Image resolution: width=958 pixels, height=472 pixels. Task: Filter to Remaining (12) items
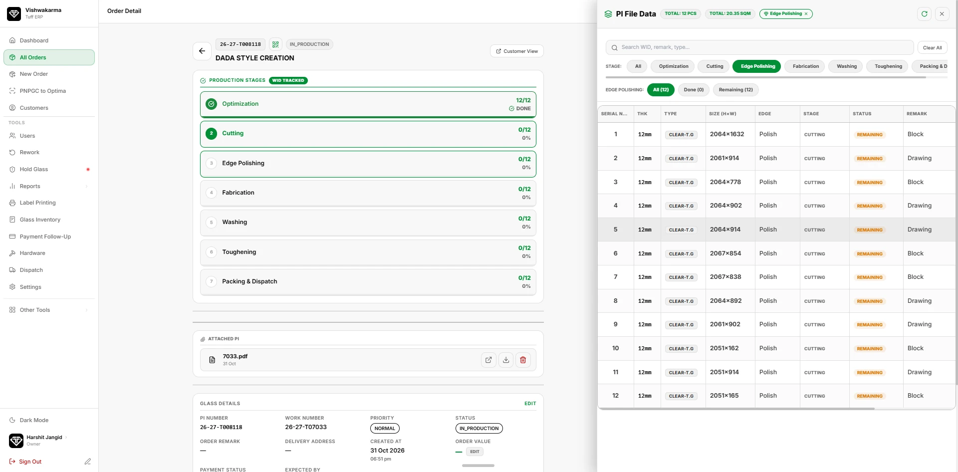click(735, 90)
